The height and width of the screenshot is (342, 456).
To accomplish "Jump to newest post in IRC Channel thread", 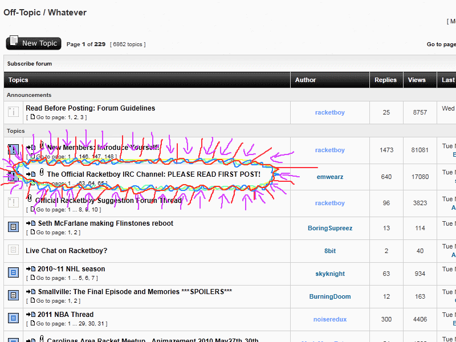I will coord(31,174).
